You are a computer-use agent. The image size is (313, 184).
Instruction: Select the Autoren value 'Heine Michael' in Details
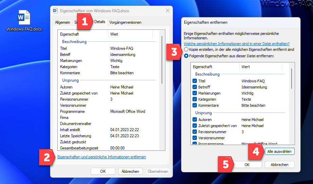[x=122, y=87]
